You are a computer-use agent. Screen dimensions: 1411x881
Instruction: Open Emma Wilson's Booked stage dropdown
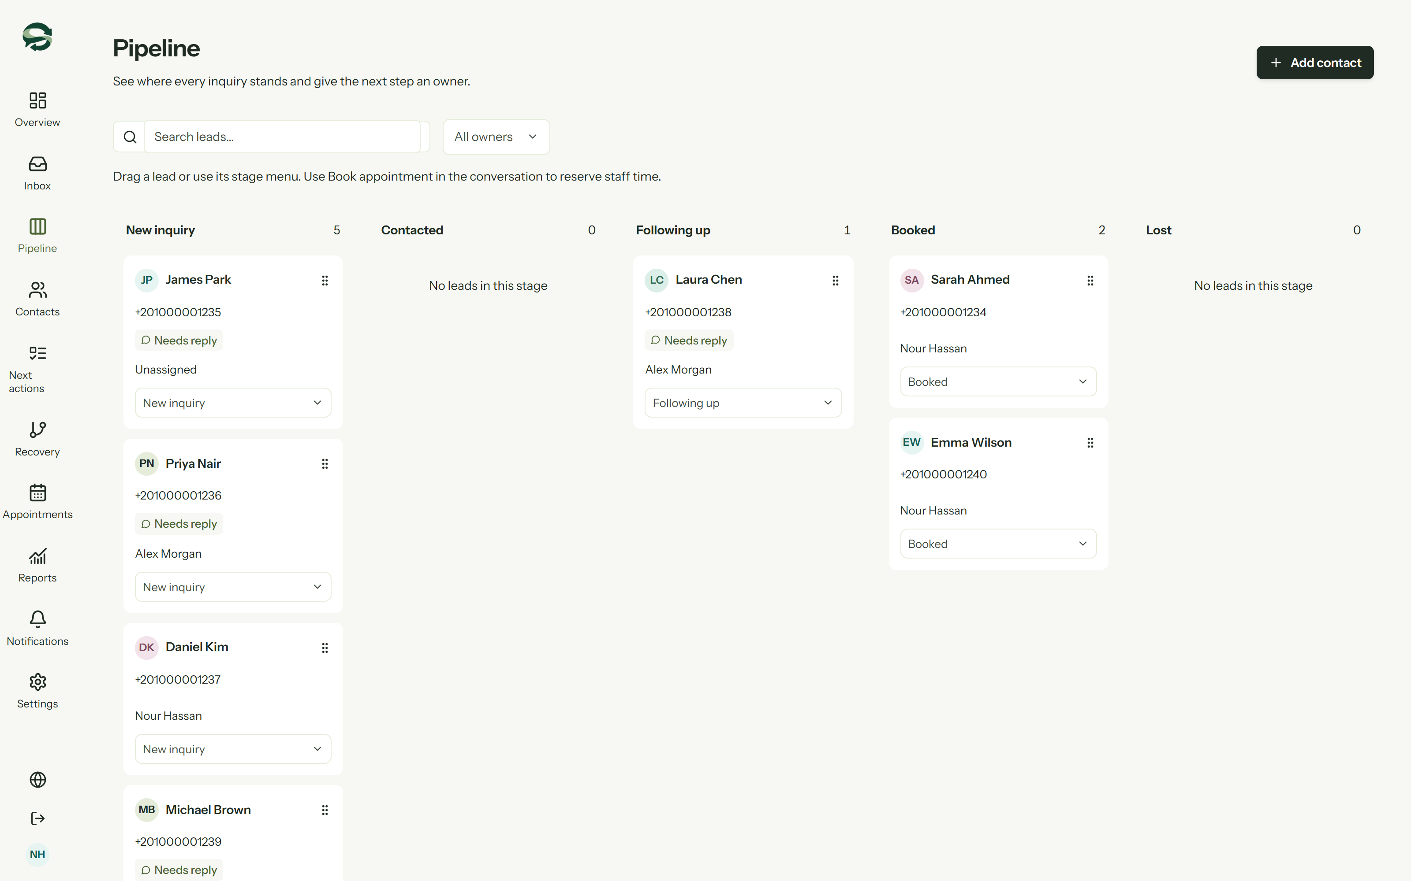pyautogui.click(x=998, y=544)
